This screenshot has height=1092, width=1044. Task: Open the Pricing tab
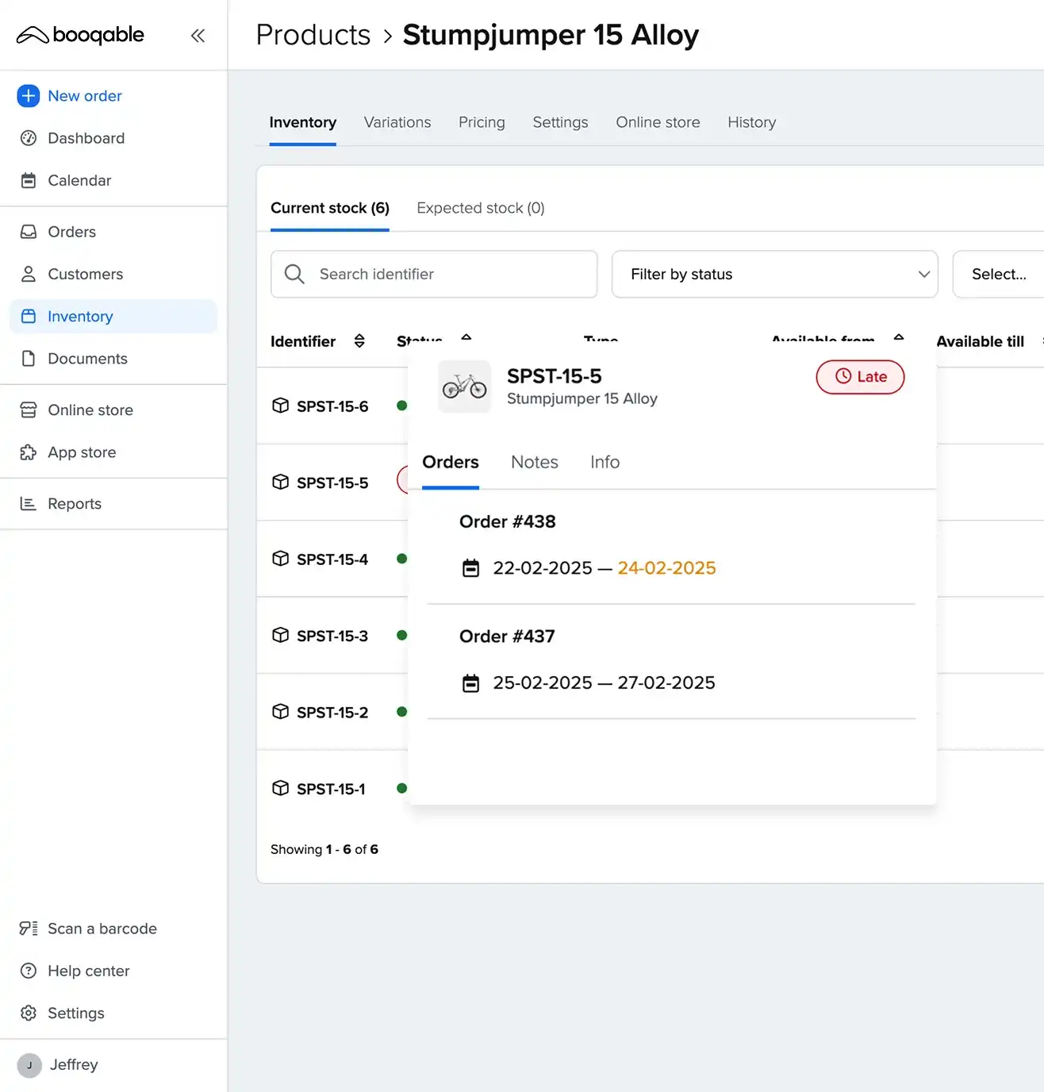pyautogui.click(x=482, y=122)
